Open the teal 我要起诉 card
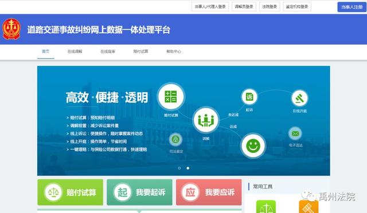Image resolution: width=367 pixels, height=213 pixels. click(139, 192)
